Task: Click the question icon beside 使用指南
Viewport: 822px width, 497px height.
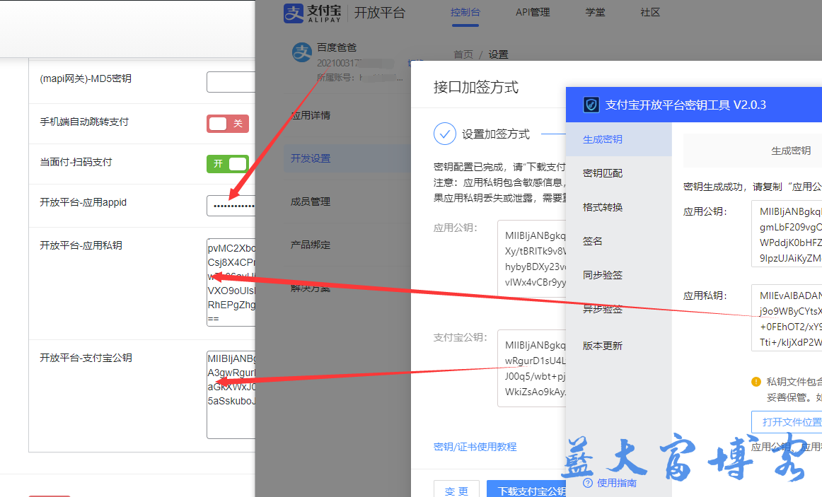Action: [x=588, y=483]
